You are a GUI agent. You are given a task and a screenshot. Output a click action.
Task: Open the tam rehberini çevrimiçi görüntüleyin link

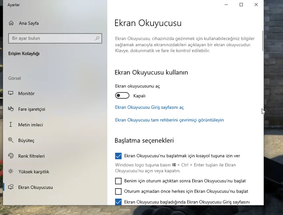[x=169, y=120]
